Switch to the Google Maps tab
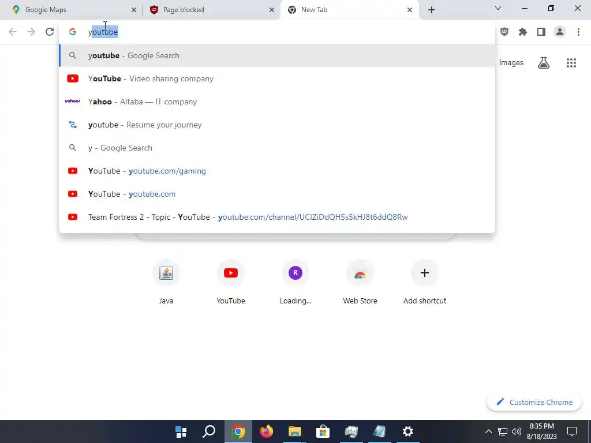The height and width of the screenshot is (443, 591). [x=71, y=10]
